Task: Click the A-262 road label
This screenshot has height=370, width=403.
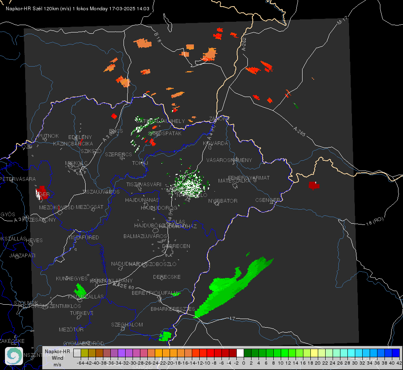Action: [x=244, y=44]
